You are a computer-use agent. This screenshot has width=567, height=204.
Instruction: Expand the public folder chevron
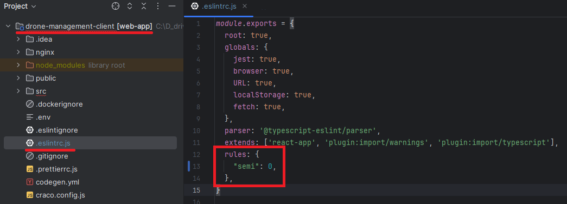click(x=18, y=78)
